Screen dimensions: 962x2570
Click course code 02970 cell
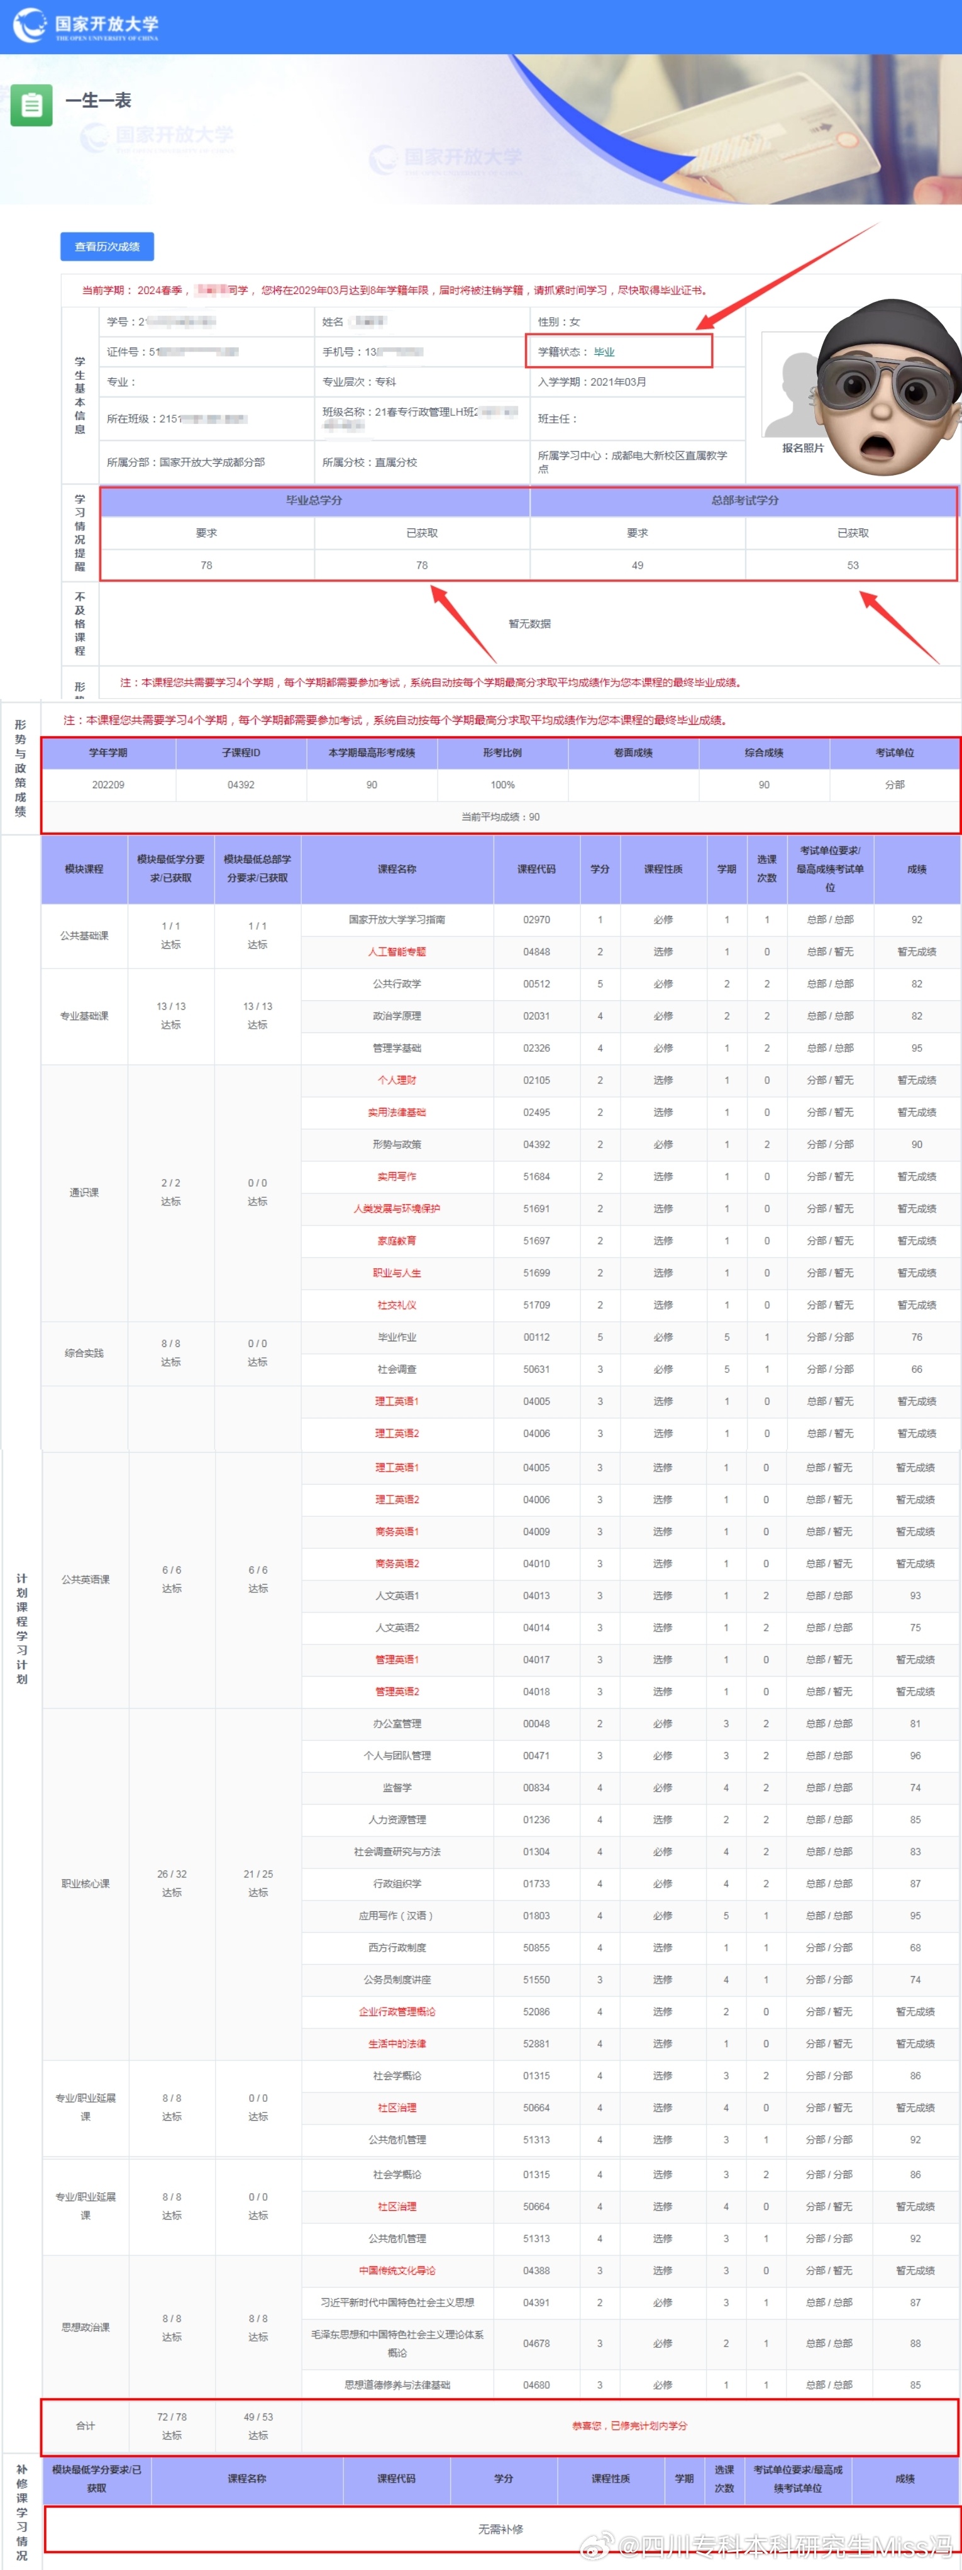tap(536, 920)
